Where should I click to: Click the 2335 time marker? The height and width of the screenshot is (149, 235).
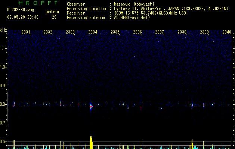click(115, 32)
